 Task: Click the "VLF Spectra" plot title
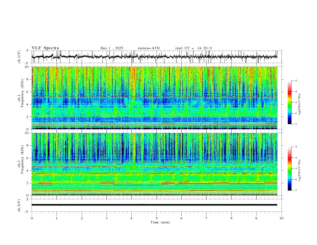click(x=45, y=48)
